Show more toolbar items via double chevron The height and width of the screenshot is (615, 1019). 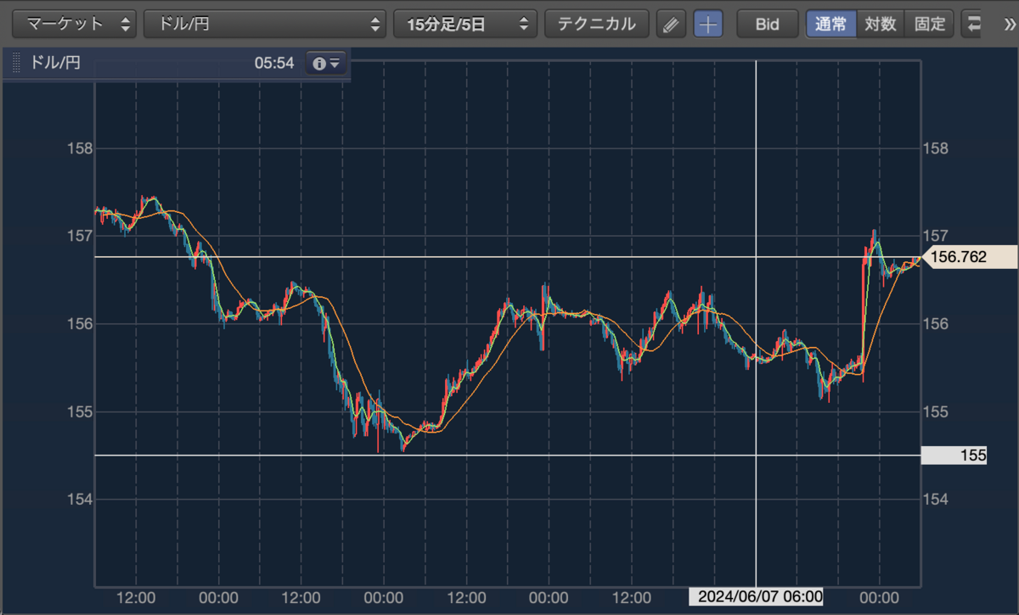tap(1008, 24)
